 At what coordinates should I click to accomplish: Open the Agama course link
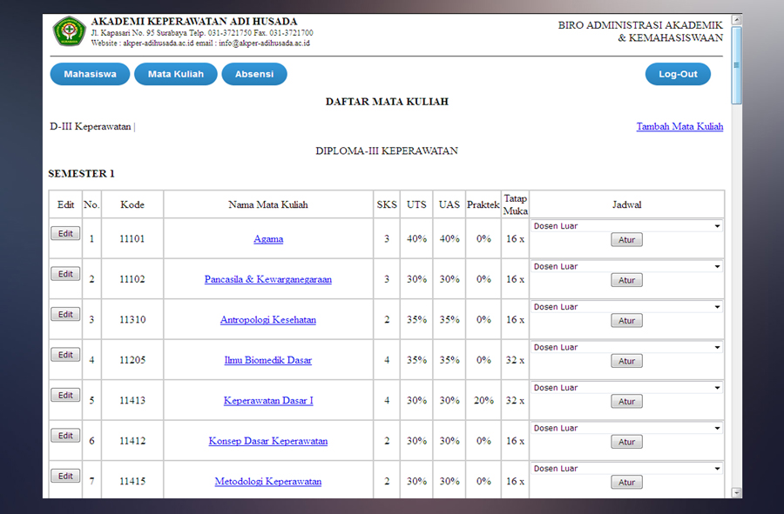268,239
